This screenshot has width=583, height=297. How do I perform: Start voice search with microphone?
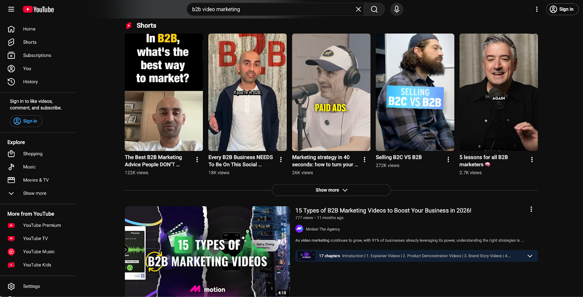pyautogui.click(x=397, y=9)
